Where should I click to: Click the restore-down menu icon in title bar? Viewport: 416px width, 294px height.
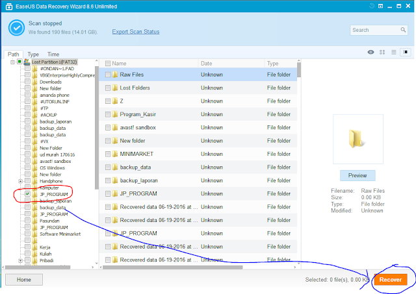380,6
